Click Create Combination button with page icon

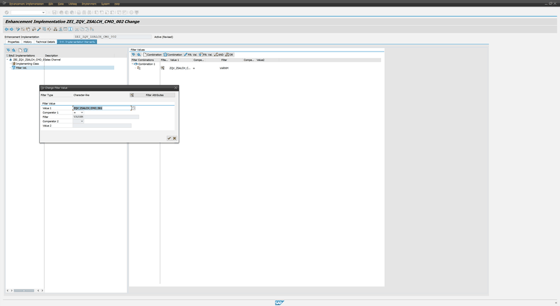coord(152,55)
